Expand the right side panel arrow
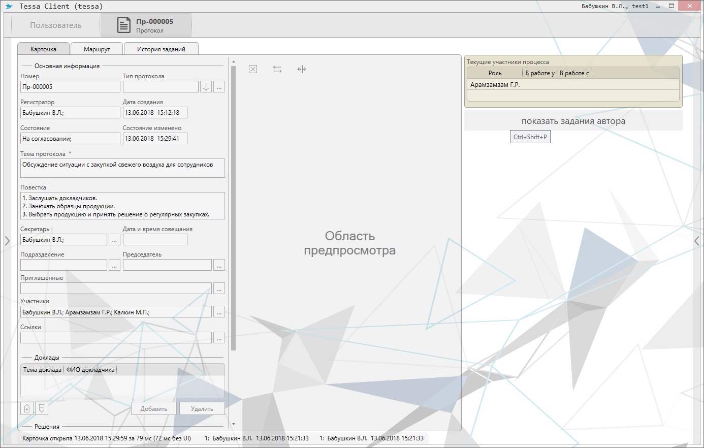The height and width of the screenshot is (448, 704). (x=697, y=241)
